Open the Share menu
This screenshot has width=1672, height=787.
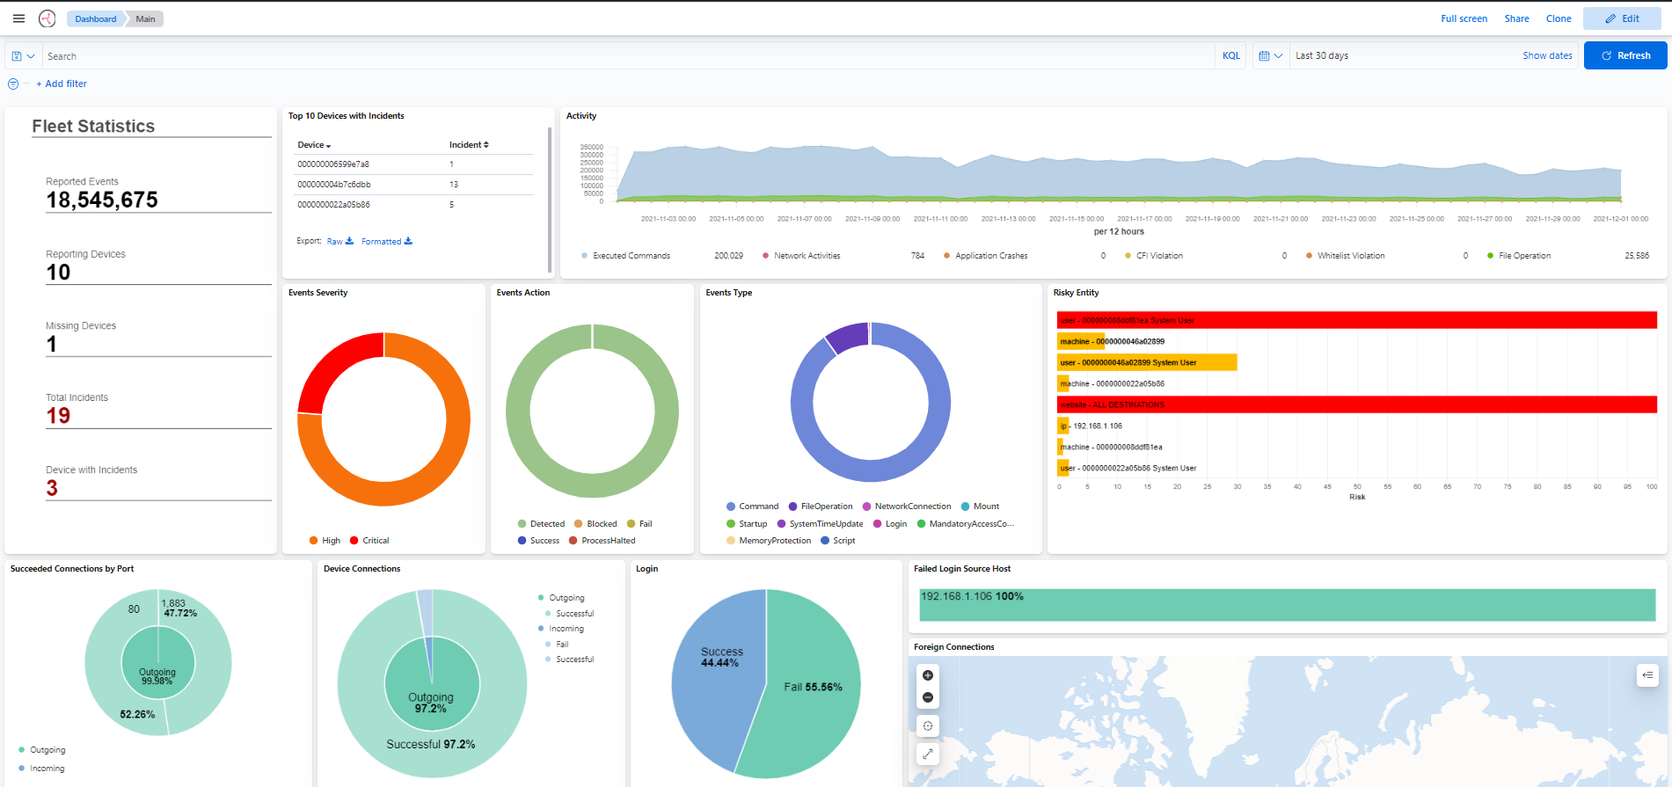pyautogui.click(x=1516, y=18)
